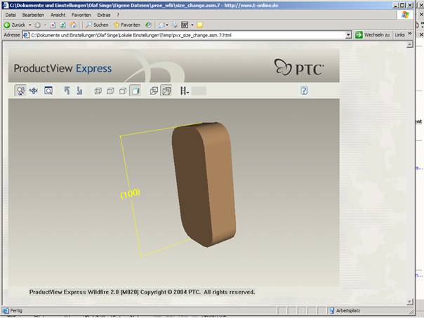The height and width of the screenshot is (318, 424).
Task: Select the pan view tool
Action: [34, 91]
